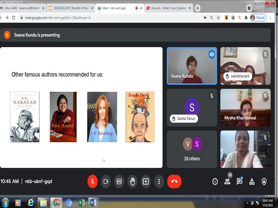Toggle the camera button in Meet
The width and height of the screenshot is (278, 208).
pos(106,181)
